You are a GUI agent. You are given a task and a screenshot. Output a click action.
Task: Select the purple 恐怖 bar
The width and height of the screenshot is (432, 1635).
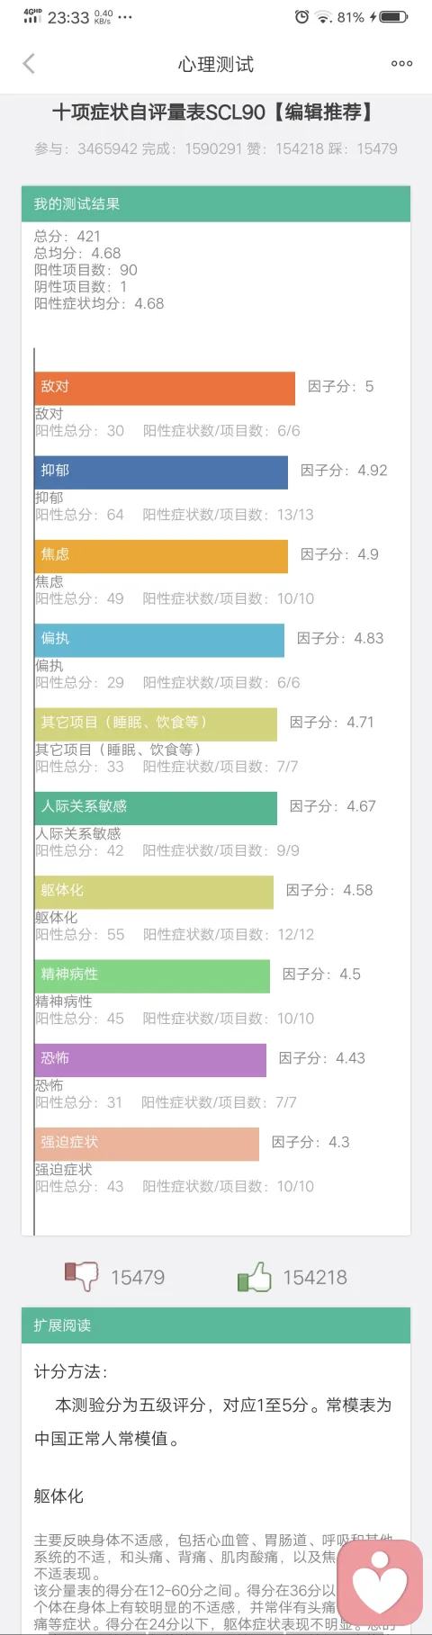tap(150, 1060)
